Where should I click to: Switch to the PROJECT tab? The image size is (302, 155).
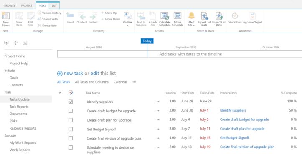(27, 5)
